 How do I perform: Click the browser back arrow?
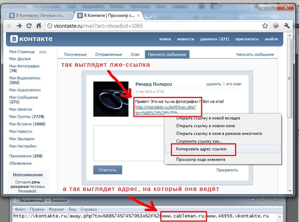[9, 26]
